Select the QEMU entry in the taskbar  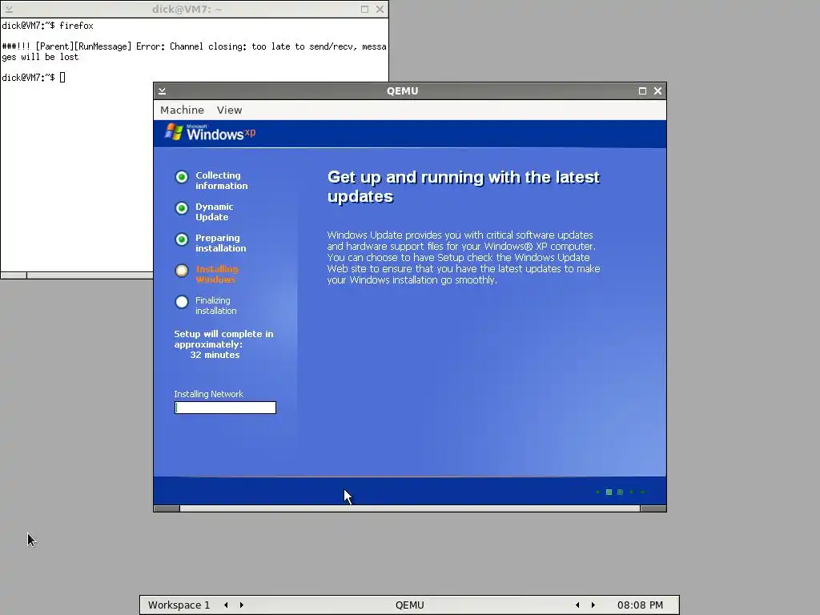[x=409, y=605]
